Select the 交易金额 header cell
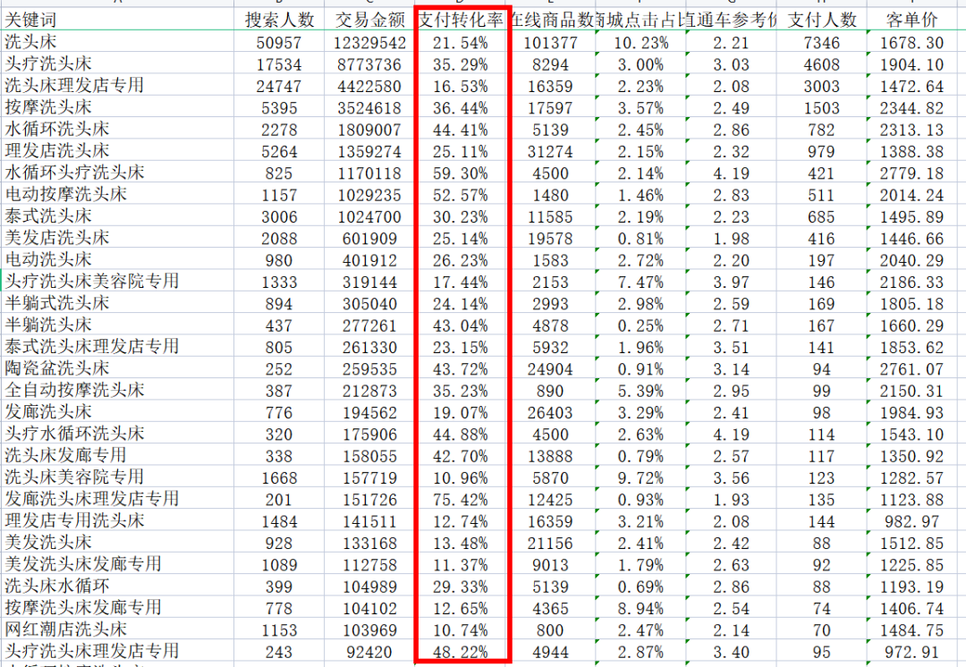 [x=370, y=20]
